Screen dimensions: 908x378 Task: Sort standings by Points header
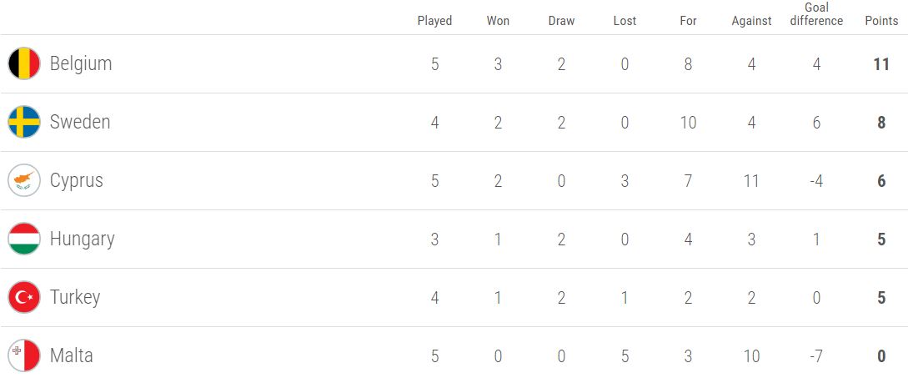click(881, 21)
